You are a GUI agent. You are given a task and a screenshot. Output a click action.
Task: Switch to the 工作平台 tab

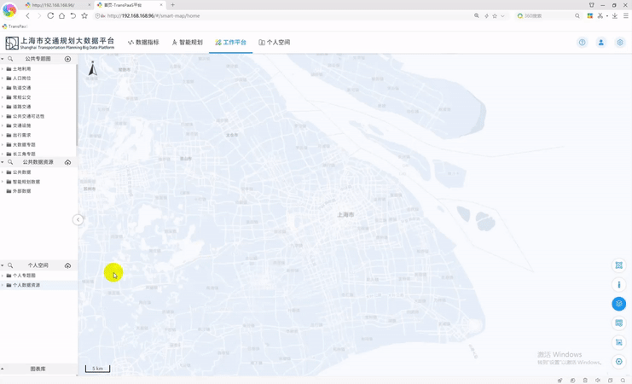click(x=230, y=43)
